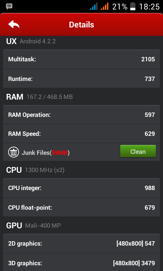Tap the 21% battery percentage text
The width and height of the screenshot is (163, 271).
click(120, 6)
